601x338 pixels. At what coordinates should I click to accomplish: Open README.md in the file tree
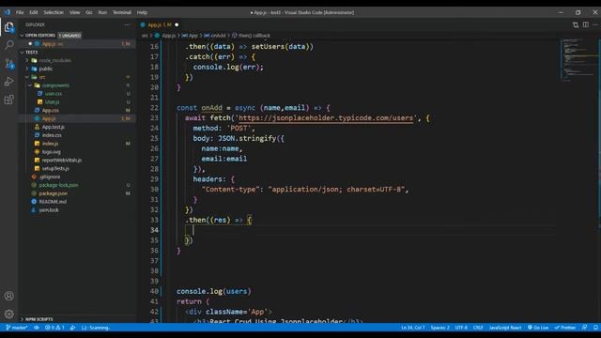(53, 202)
